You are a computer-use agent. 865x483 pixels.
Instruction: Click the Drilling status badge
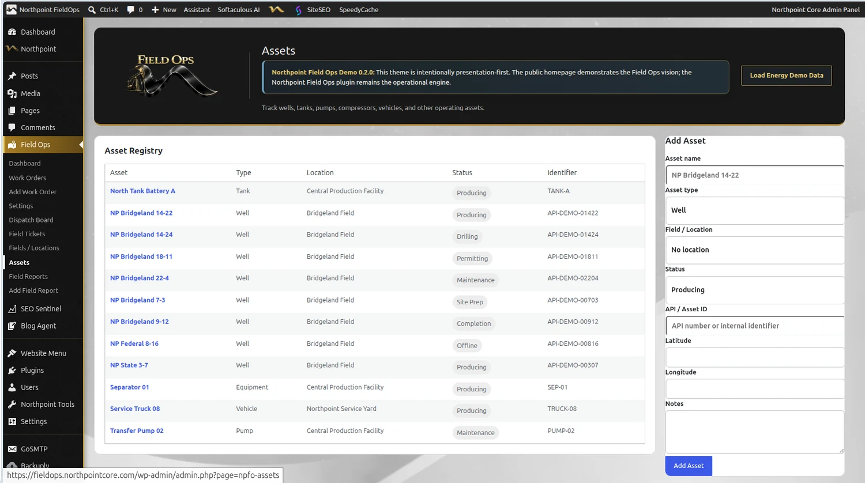(x=467, y=236)
